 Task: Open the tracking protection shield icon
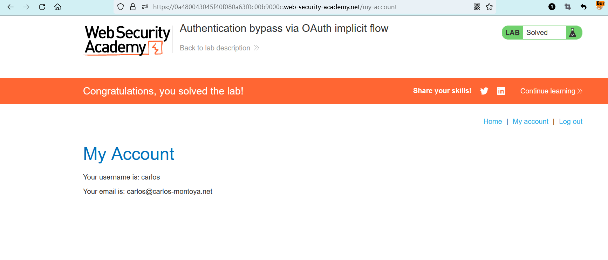[x=121, y=7]
